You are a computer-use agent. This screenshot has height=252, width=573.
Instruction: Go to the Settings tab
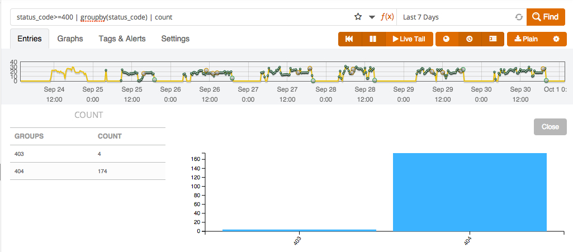[175, 39]
